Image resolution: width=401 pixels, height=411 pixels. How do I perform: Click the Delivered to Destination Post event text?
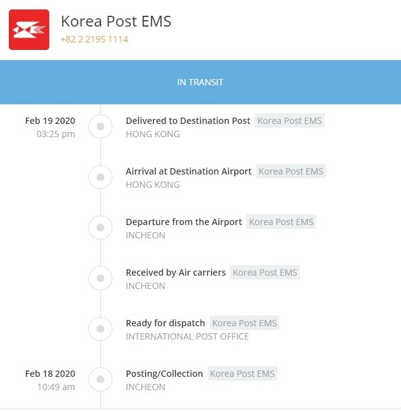(188, 121)
